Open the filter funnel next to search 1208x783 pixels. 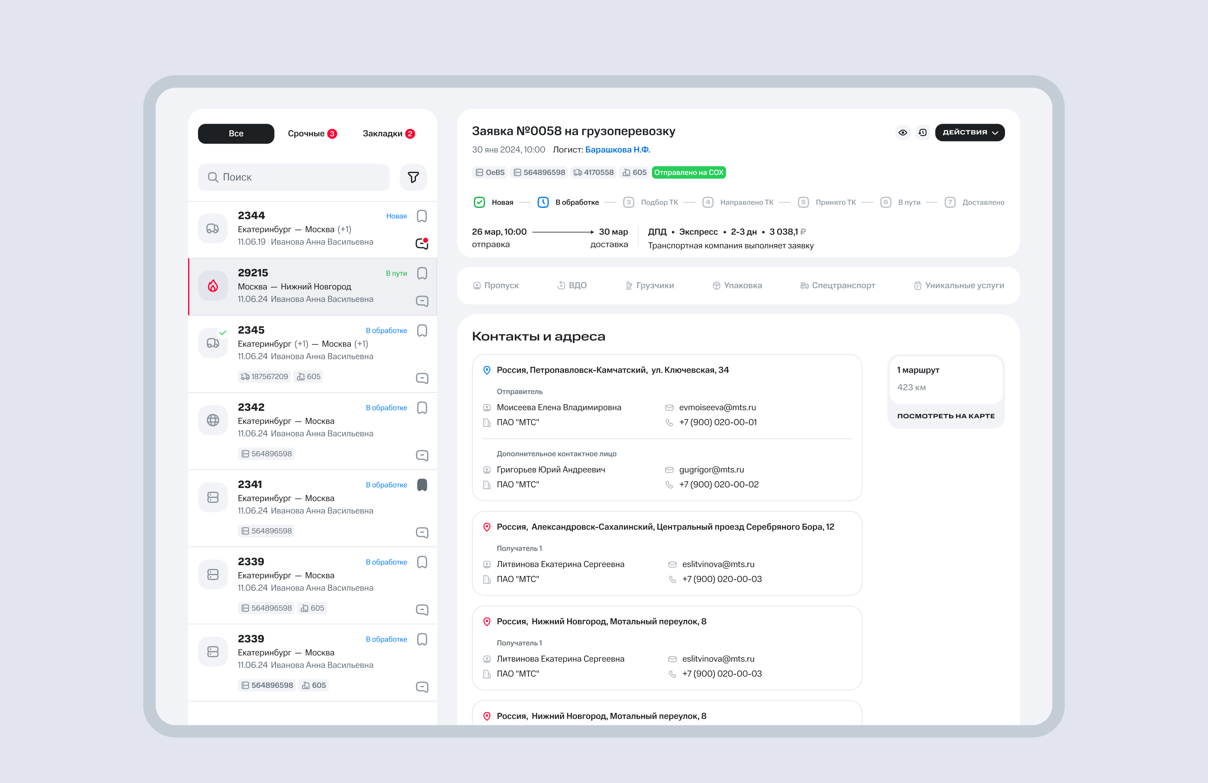(x=413, y=177)
